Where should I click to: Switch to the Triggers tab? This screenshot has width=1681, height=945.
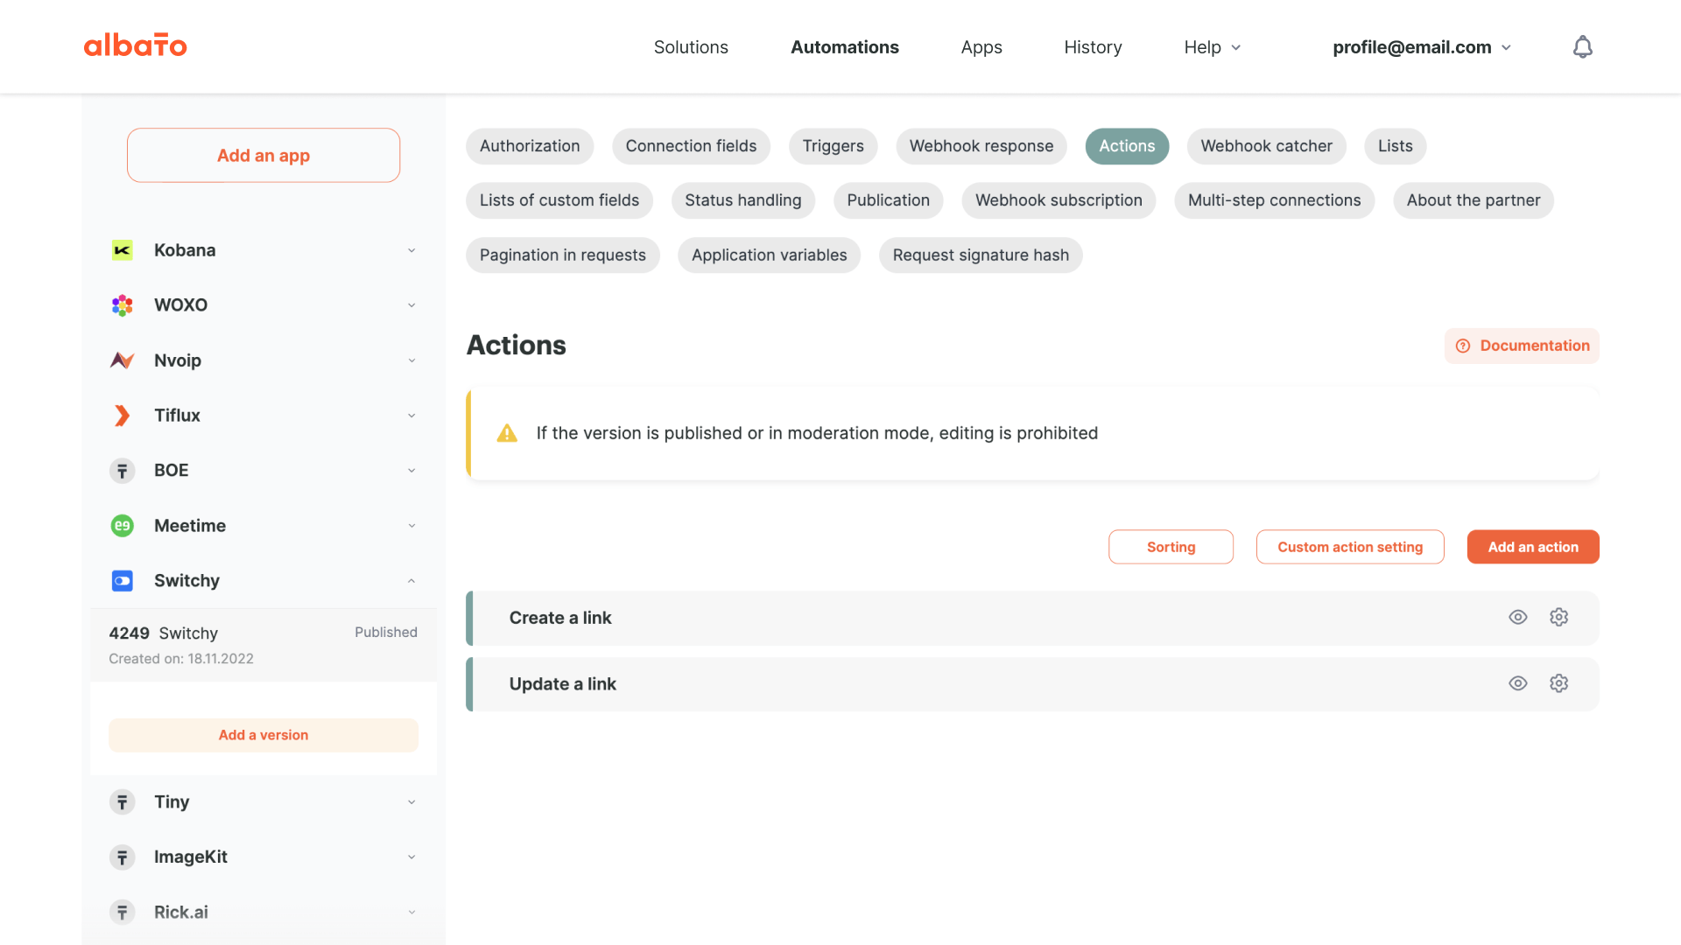pos(833,146)
